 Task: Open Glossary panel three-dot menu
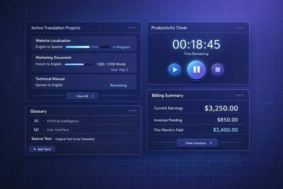coord(132,111)
